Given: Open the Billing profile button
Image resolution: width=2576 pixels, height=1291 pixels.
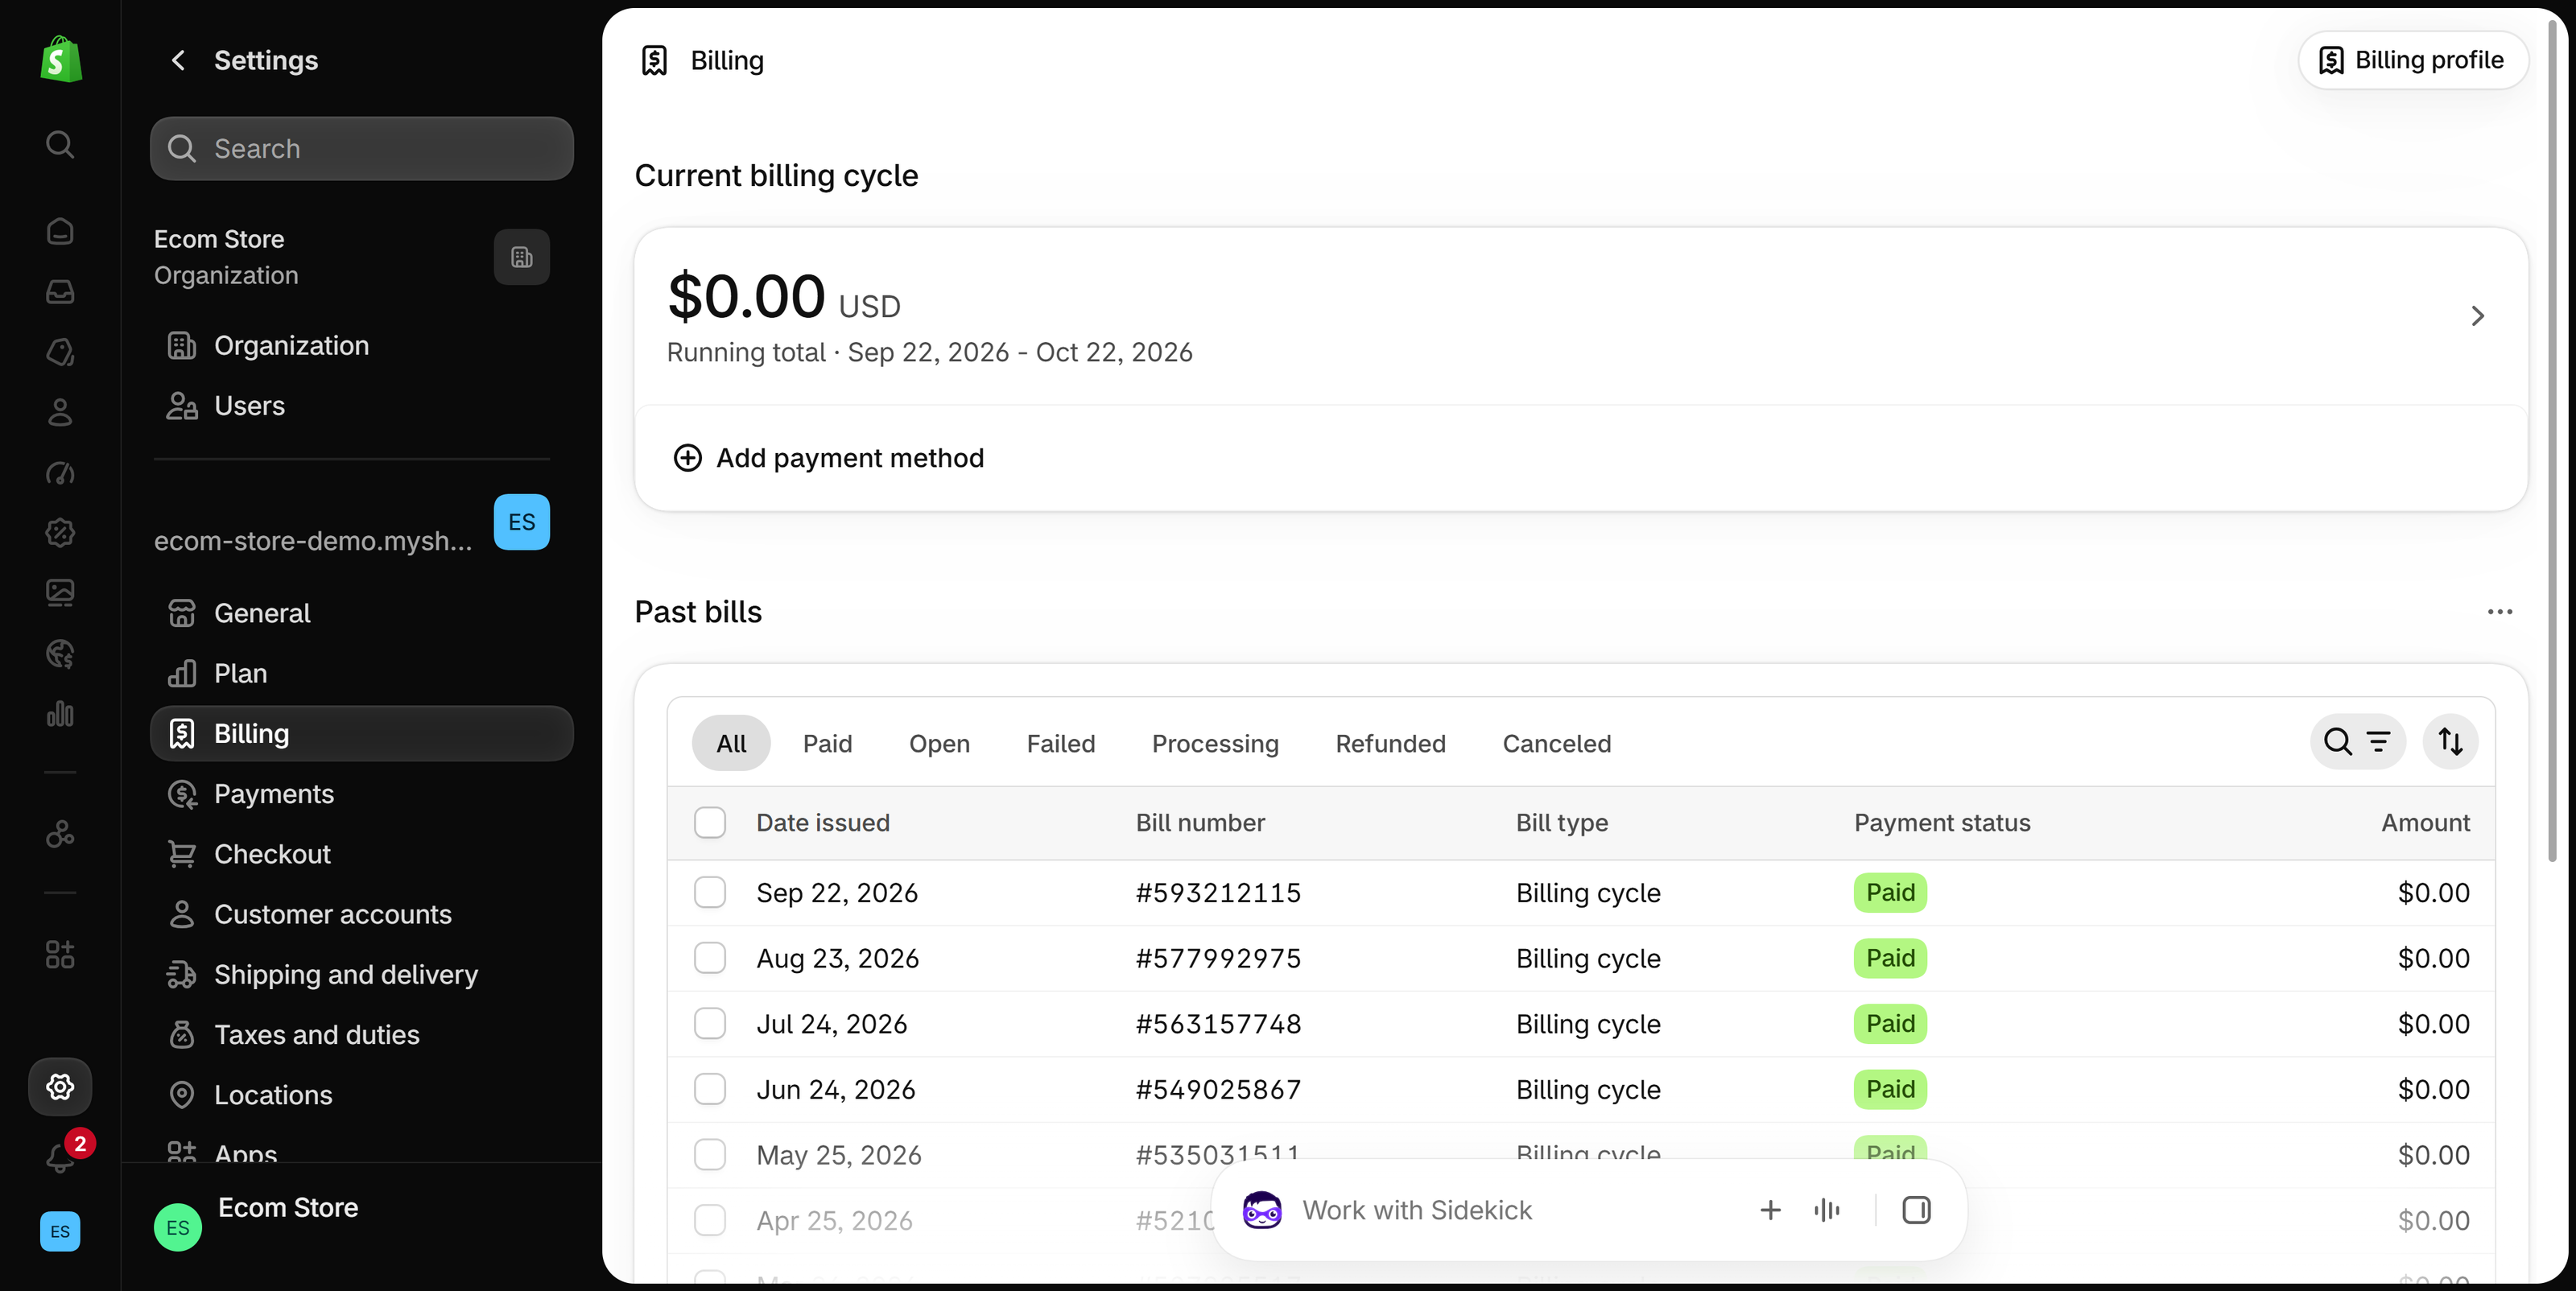Looking at the screenshot, I should pyautogui.click(x=2413, y=60).
